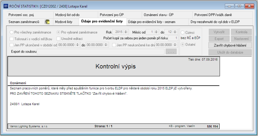Select the Pro vybrané zaměstnance radio button
This screenshot has width=258, height=136.
58,32
